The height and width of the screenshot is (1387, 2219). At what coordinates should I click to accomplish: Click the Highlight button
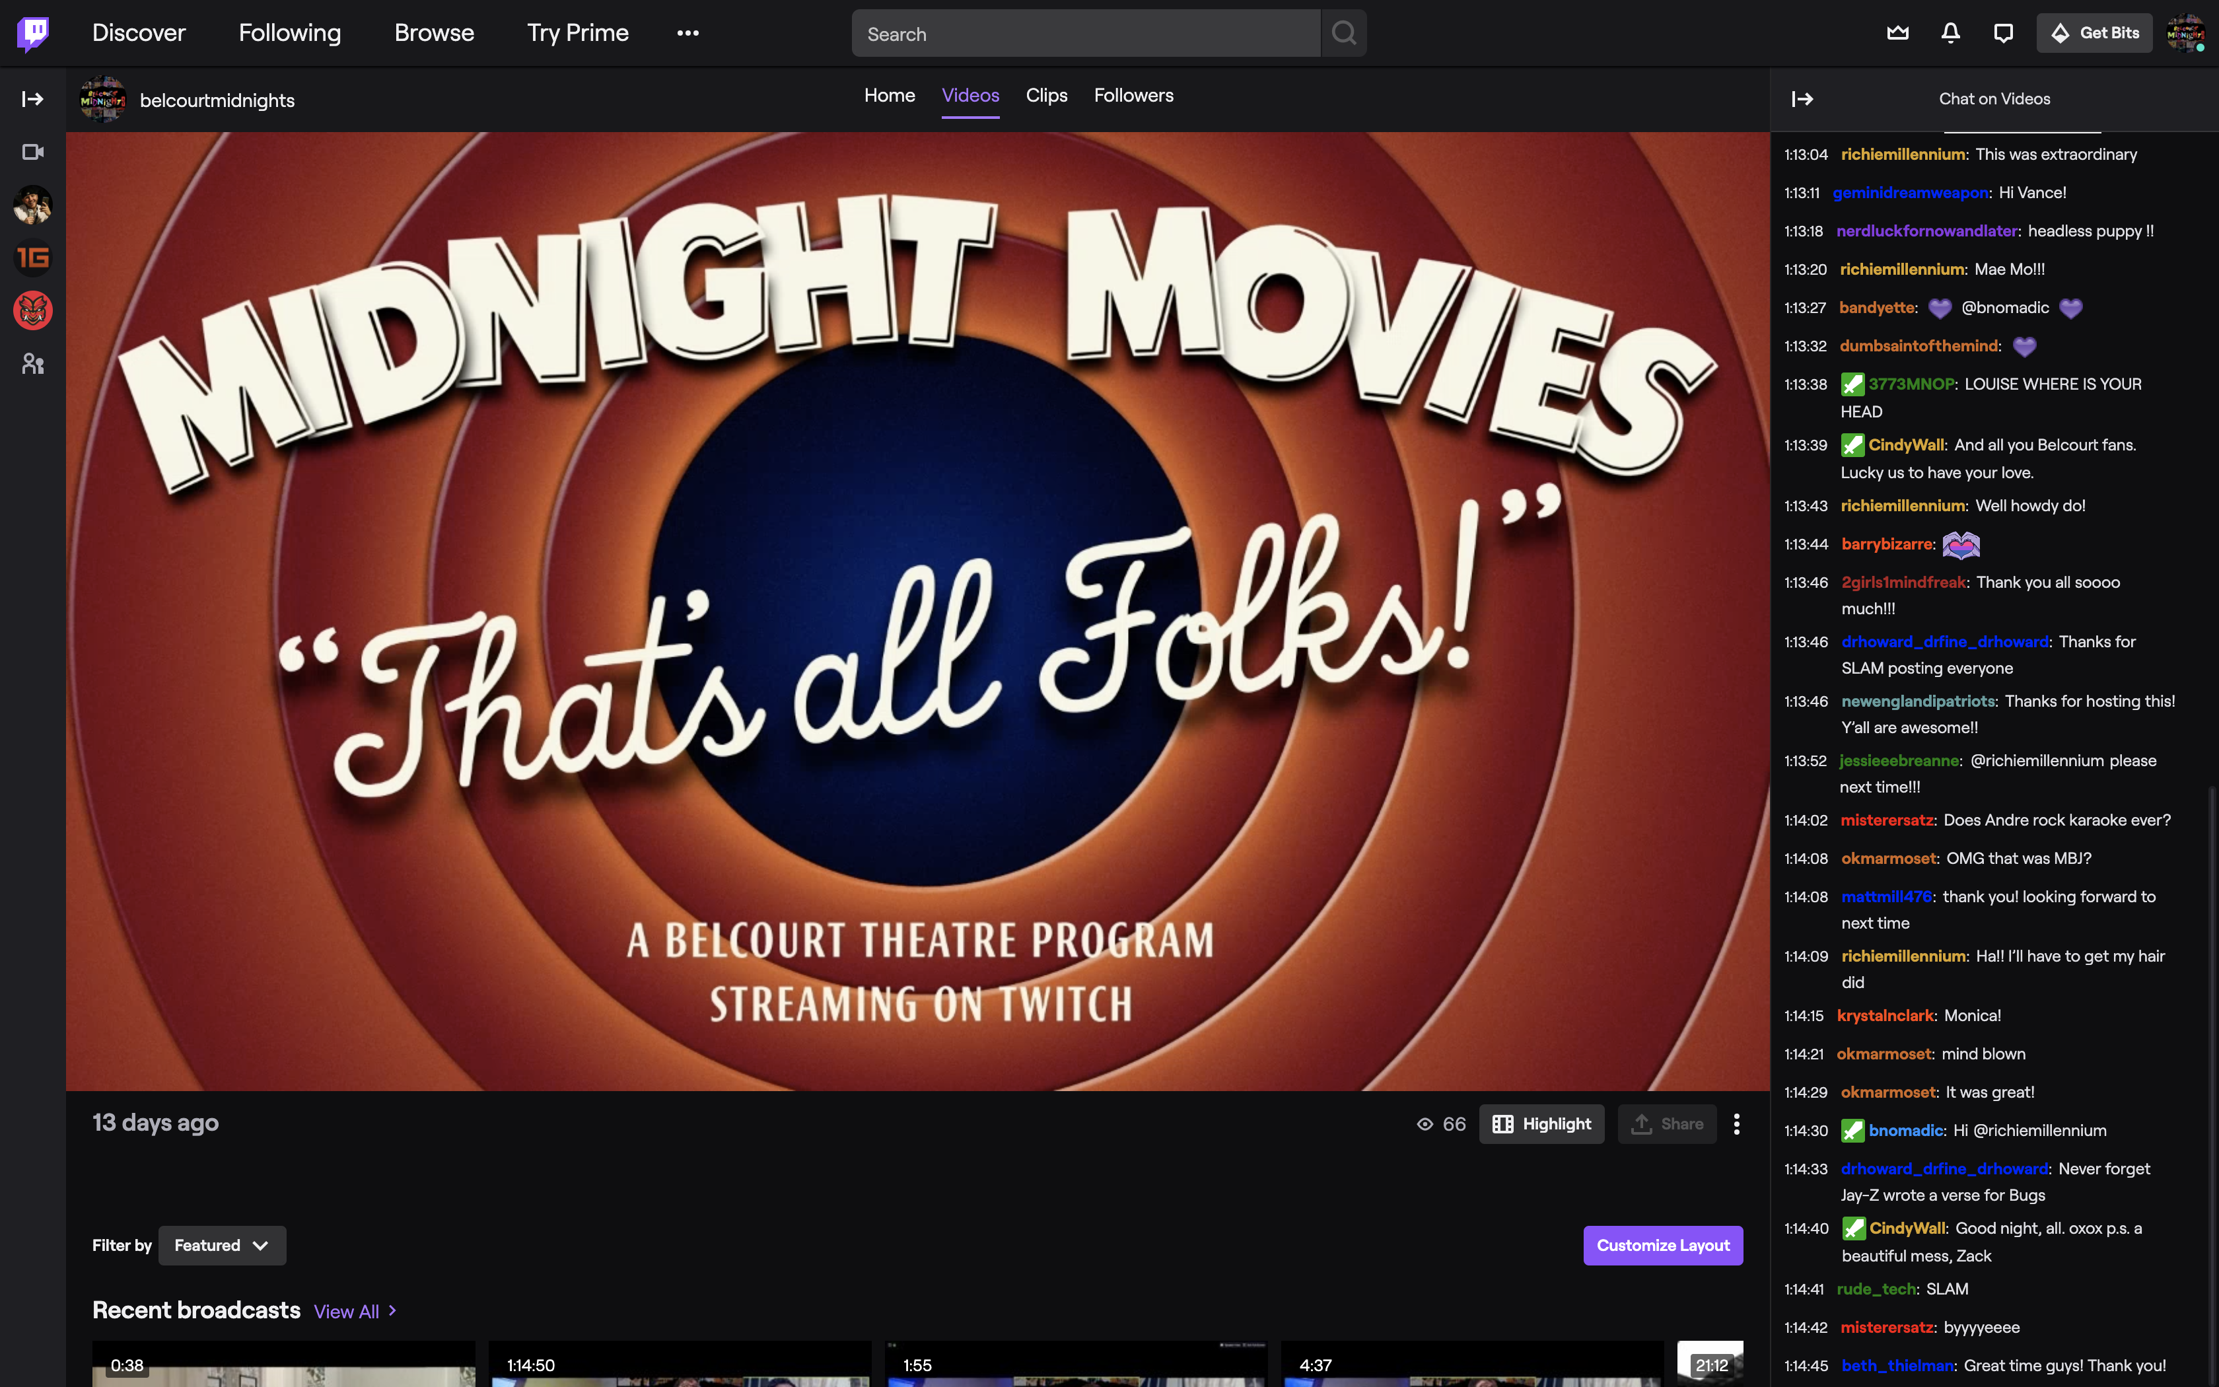1541,1123
